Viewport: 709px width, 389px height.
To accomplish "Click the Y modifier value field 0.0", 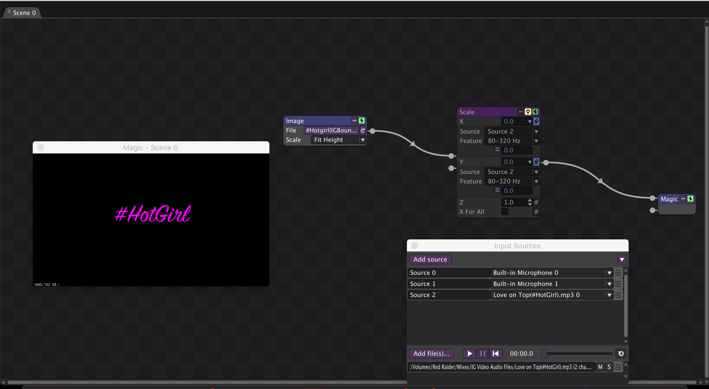I will [x=517, y=191].
